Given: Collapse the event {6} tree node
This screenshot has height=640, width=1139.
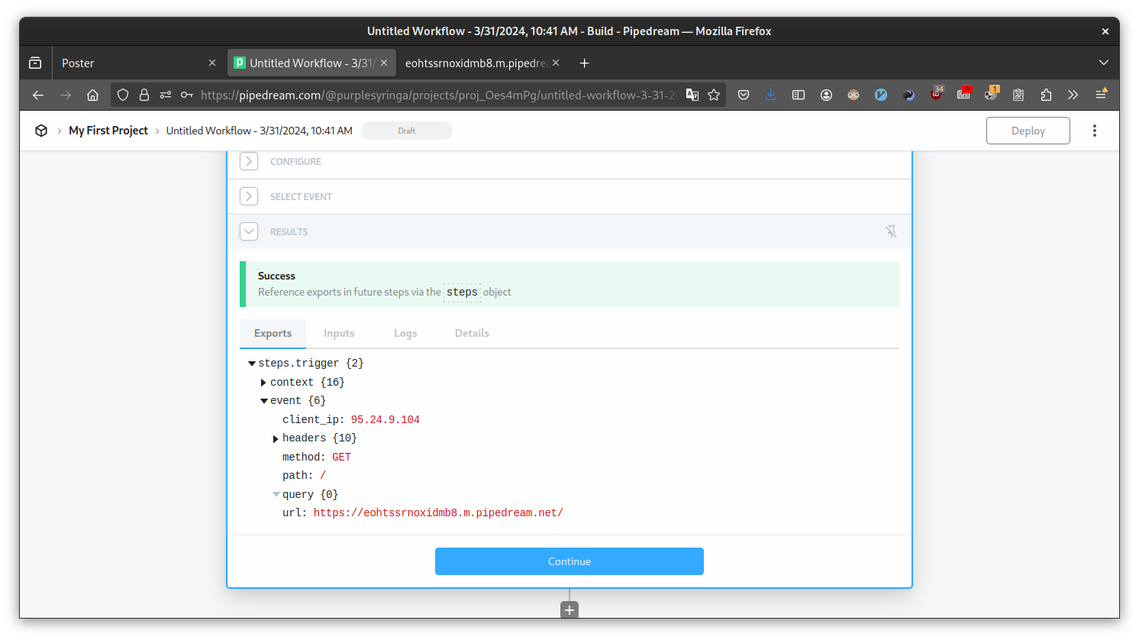Looking at the screenshot, I should [x=264, y=401].
